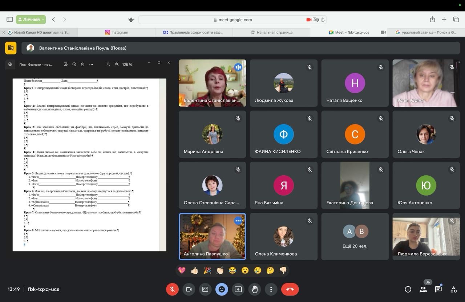Click the 13:49 clock text
Image resolution: width=465 pixels, height=302 pixels.
coord(14,289)
